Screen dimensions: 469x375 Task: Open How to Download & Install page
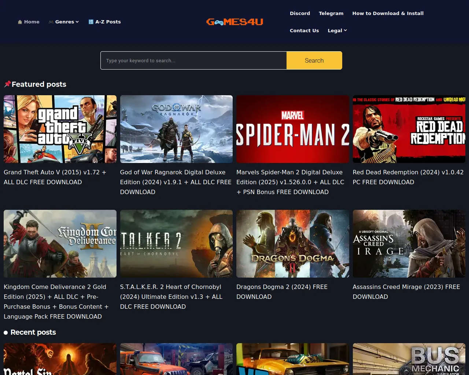click(x=388, y=13)
